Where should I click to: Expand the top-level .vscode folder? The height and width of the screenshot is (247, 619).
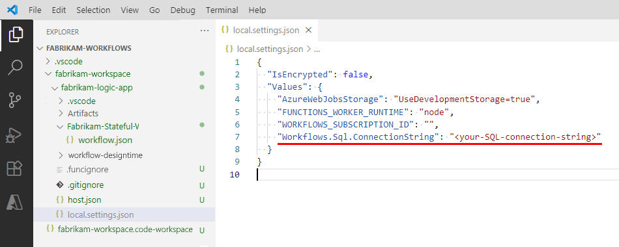[48, 62]
